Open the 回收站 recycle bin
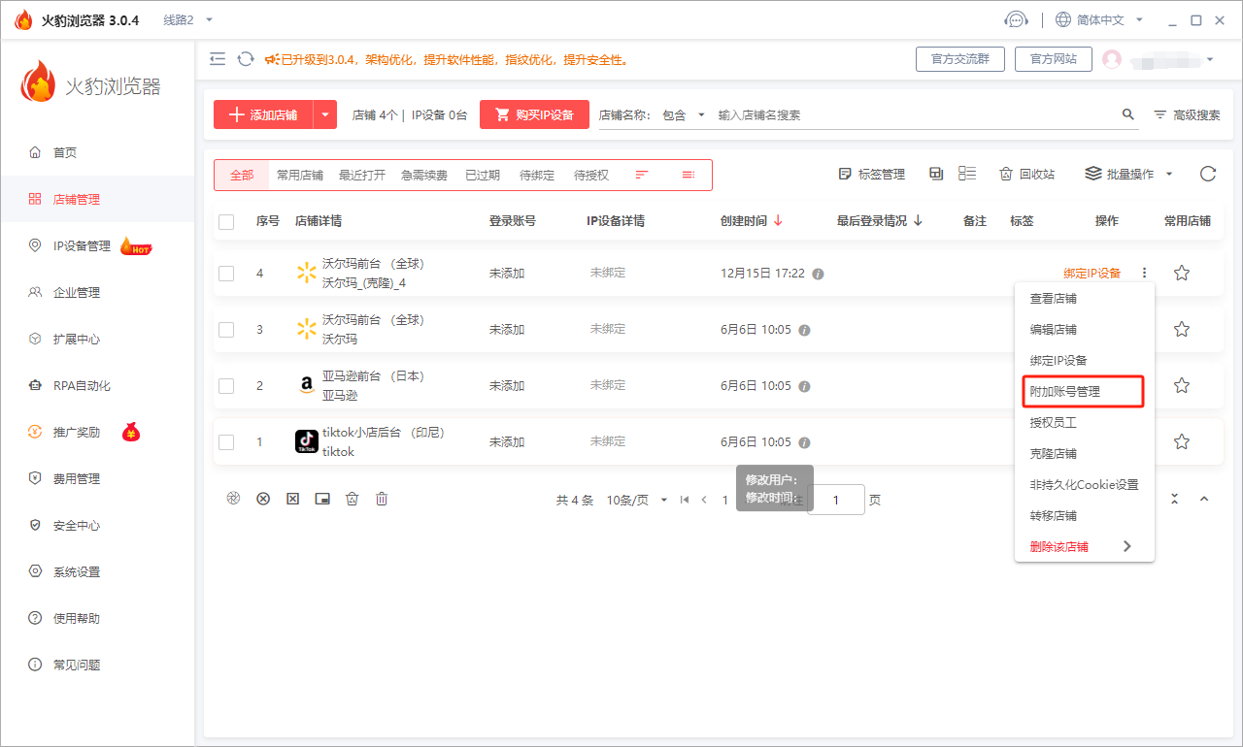1243x747 pixels. click(1026, 174)
